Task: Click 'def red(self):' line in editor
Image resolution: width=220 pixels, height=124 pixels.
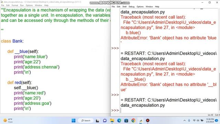Action: [x=20, y=83]
